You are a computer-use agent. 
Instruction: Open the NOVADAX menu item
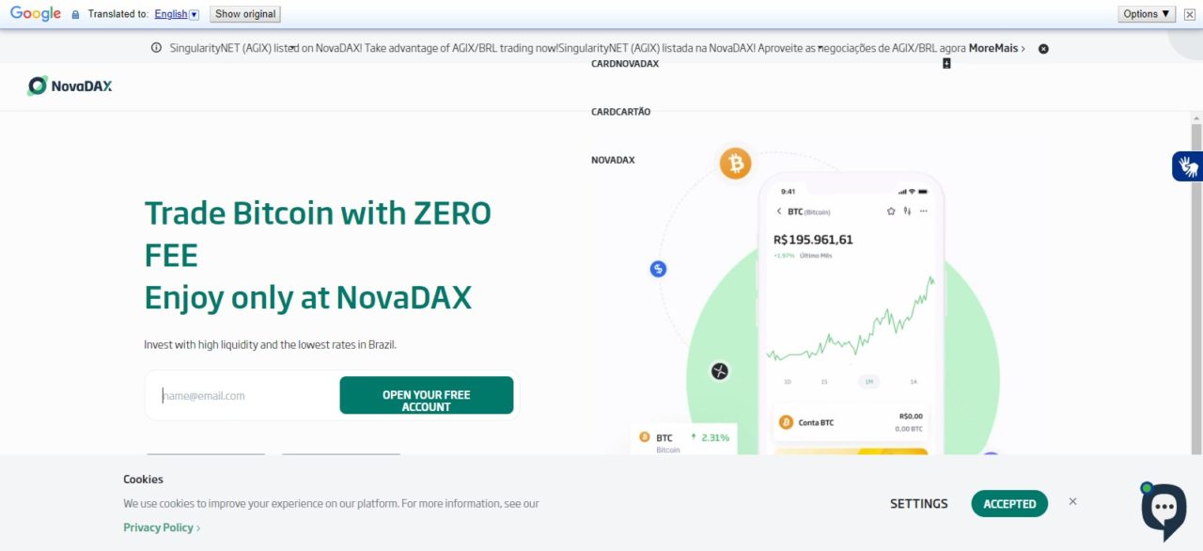[613, 160]
